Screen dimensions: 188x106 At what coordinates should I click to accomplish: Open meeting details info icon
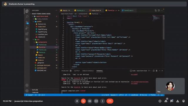(x=160, y=101)
